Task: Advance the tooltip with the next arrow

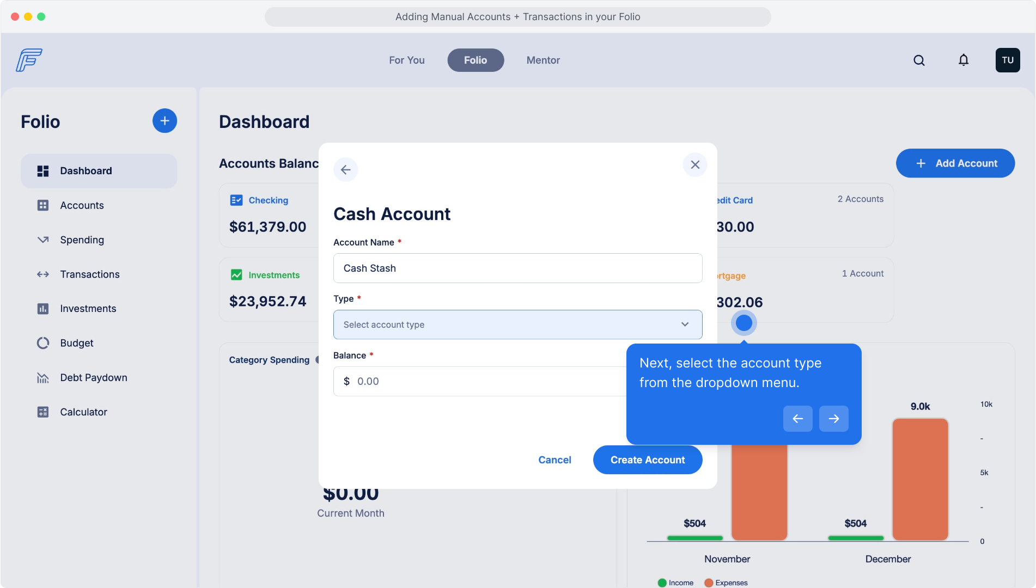Action: (833, 419)
